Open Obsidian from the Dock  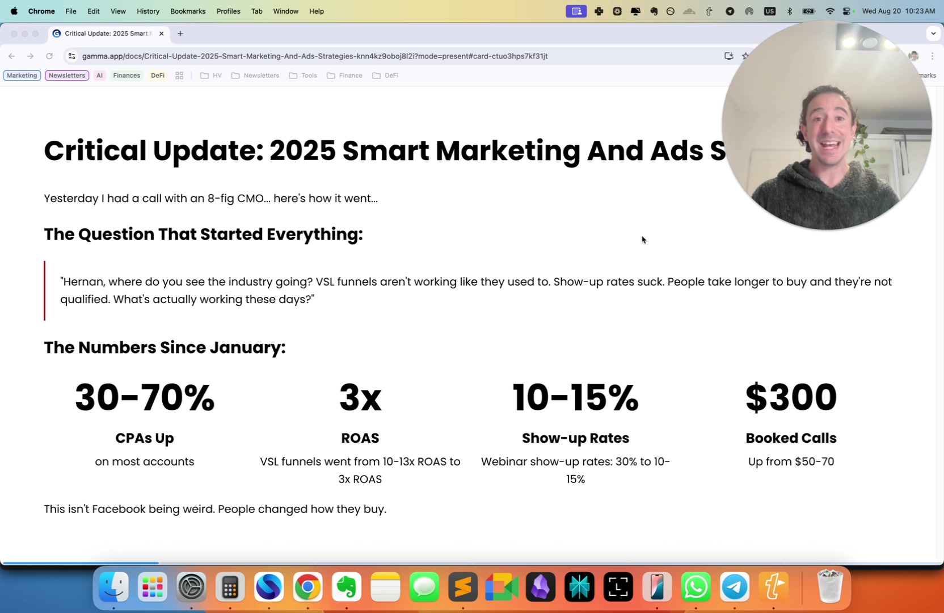541,587
